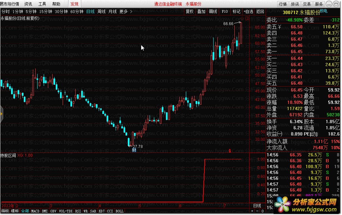Viewport: 342px width, 215px height.
Task: Open the 帮助 menu
Action: [x=56, y=4]
